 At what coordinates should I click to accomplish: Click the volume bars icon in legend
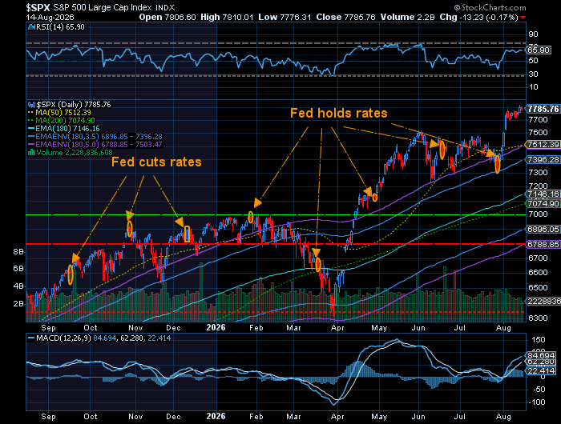click(31, 153)
